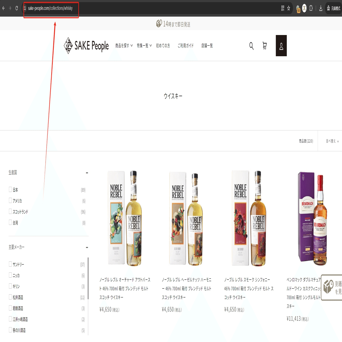Check the 江井ヶ嶋酒造 maker filter
The image size is (342, 342).
tap(10, 319)
